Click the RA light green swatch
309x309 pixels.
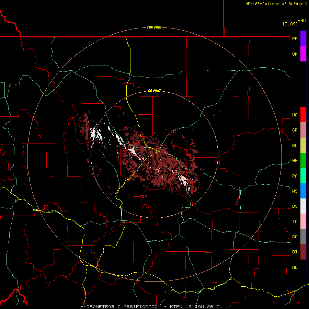(x=303, y=176)
